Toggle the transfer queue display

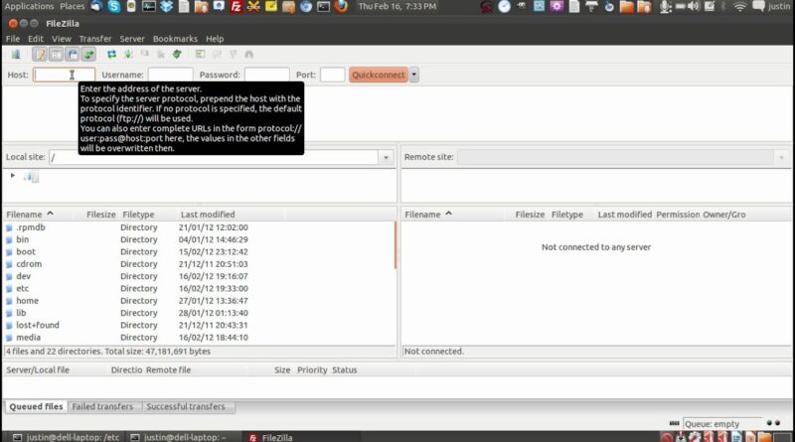[88, 55]
